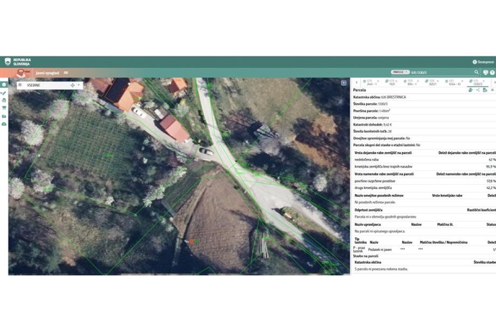496x330 pixels.
Task: Open the chat feedback icon in top bar
Action: pos(486,73)
